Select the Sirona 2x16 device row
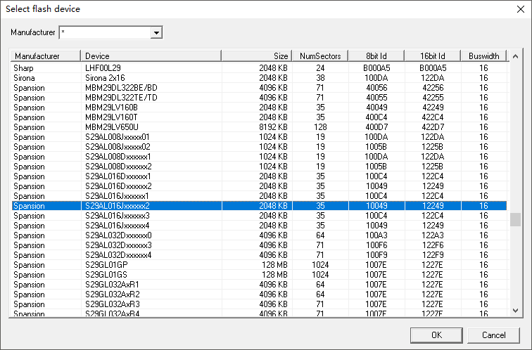 tap(259, 78)
